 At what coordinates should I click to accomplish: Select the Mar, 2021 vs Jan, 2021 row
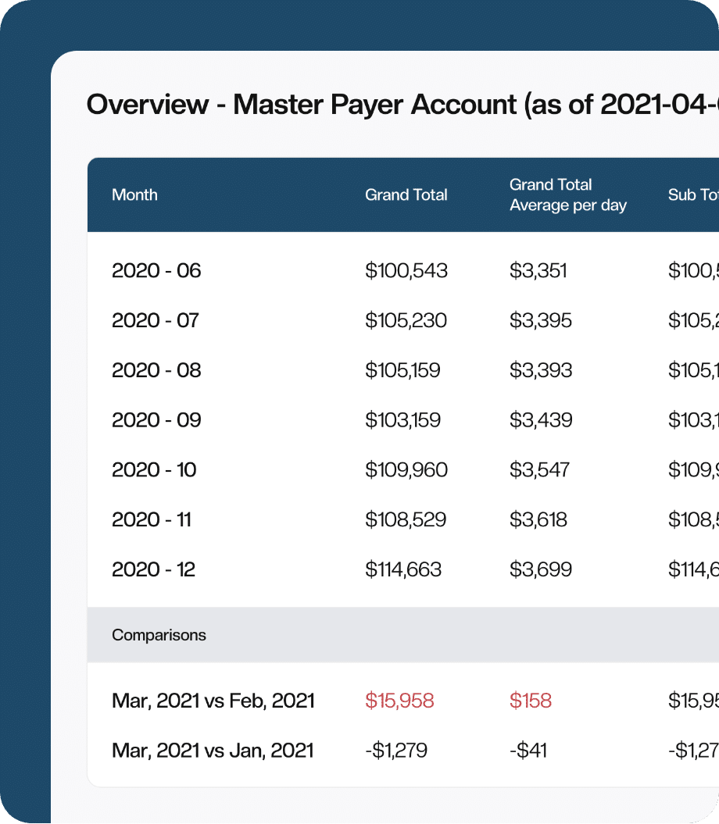[211, 750]
